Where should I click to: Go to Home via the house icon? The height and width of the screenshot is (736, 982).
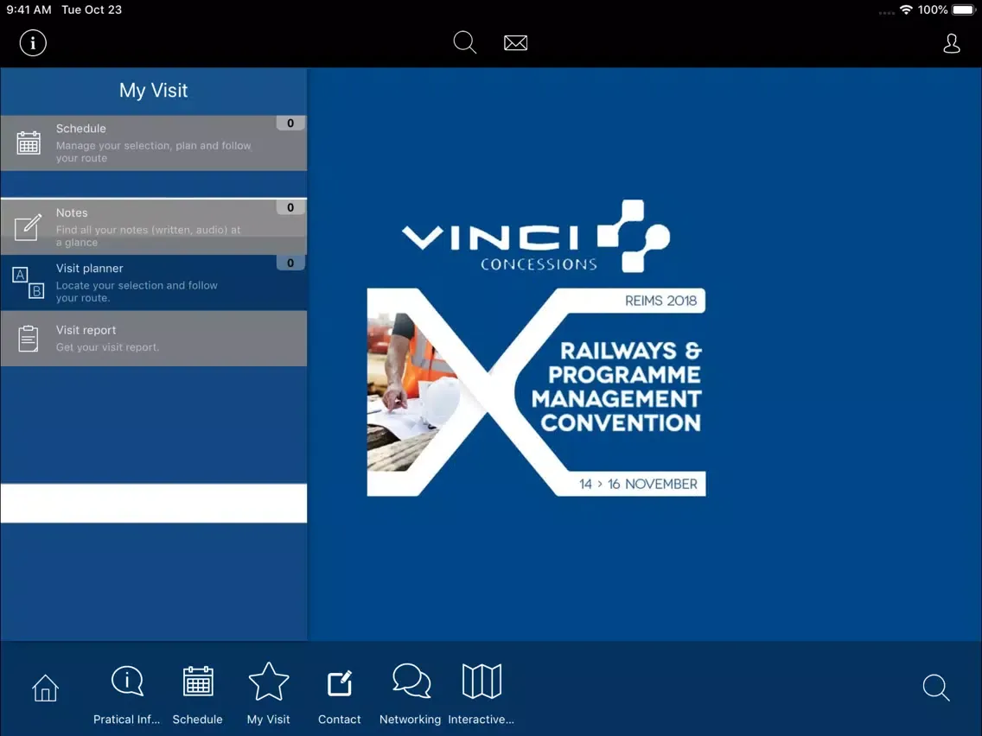45,688
